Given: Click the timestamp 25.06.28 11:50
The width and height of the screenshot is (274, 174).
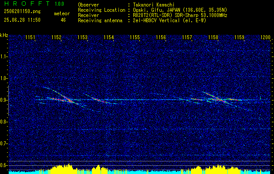Looking at the screenshot, I should (22, 20).
